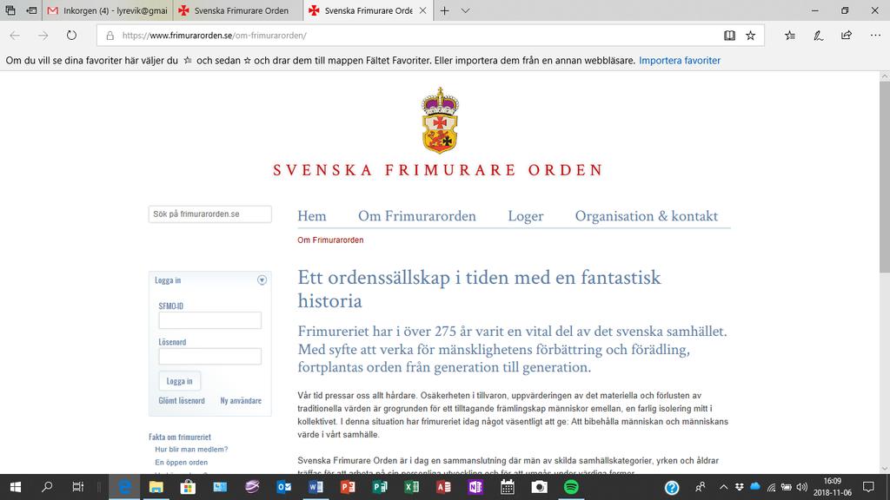
Task: Click the Sök på frimurarorden.se search box
Action: (x=210, y=214)
